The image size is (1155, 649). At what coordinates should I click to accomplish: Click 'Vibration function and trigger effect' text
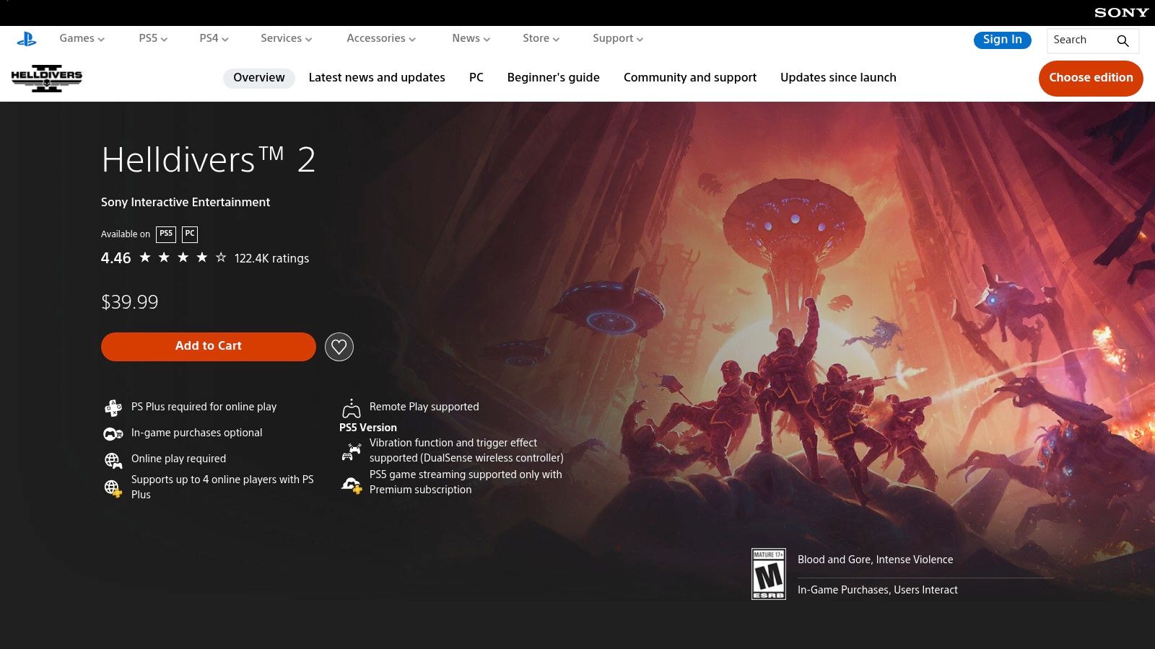click(466, 450)
